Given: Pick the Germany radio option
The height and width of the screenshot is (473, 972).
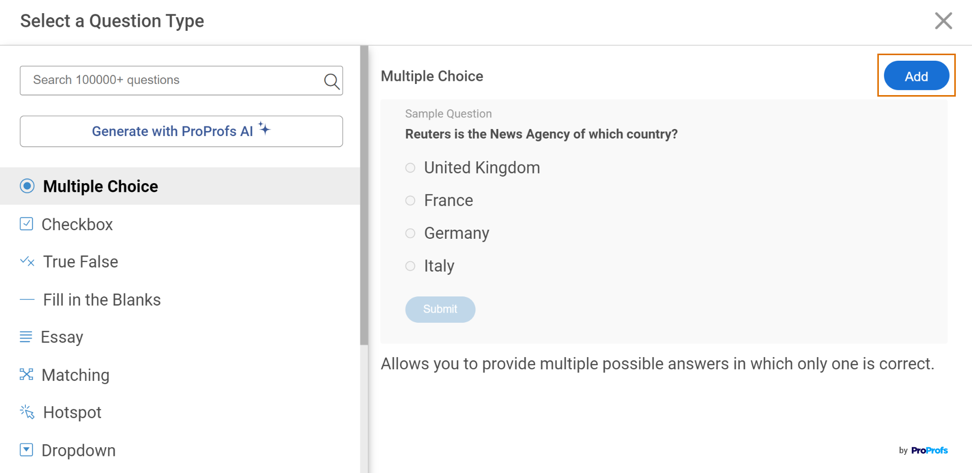Looking at the screenshot, I should [x=411, y=233].
